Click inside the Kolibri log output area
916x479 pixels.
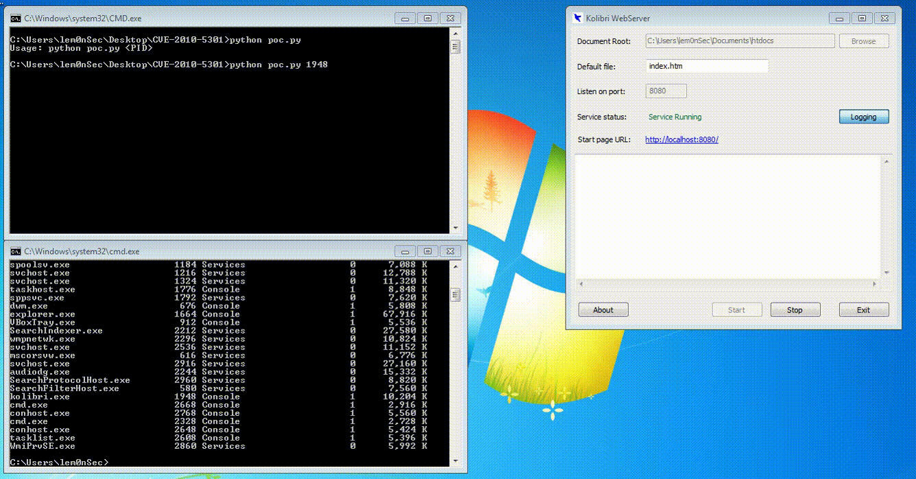click(x=727, y=216)
